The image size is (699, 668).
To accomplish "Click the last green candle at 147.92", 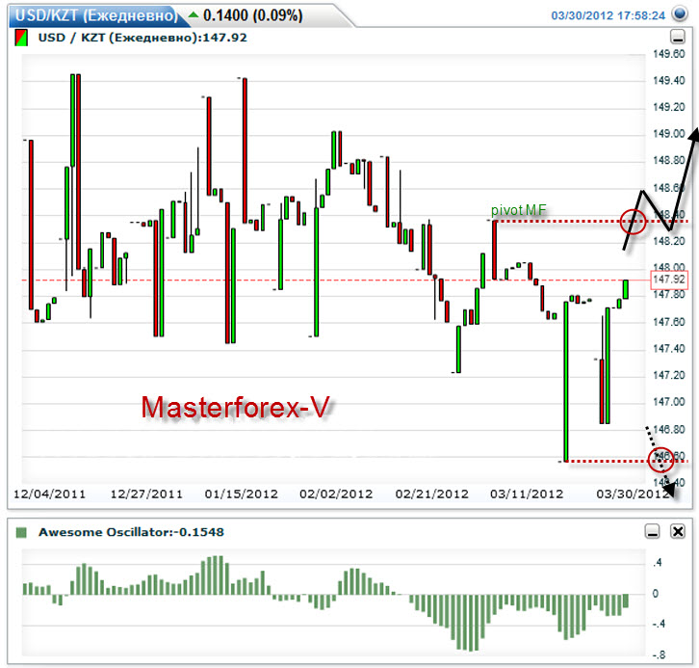I will (x=626, y=289).
